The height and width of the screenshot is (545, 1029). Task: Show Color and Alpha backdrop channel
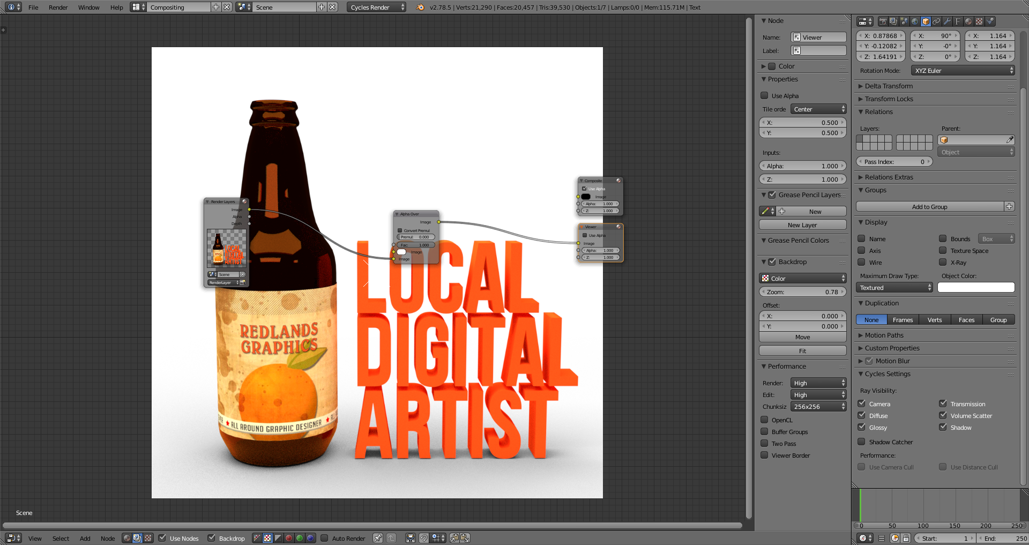257,538
